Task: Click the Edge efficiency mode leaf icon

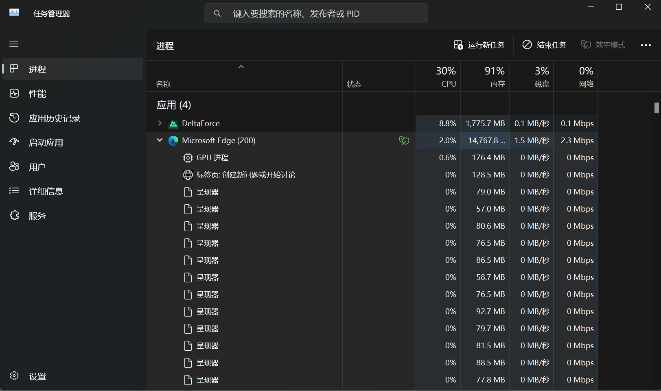Action: [404, 141]
